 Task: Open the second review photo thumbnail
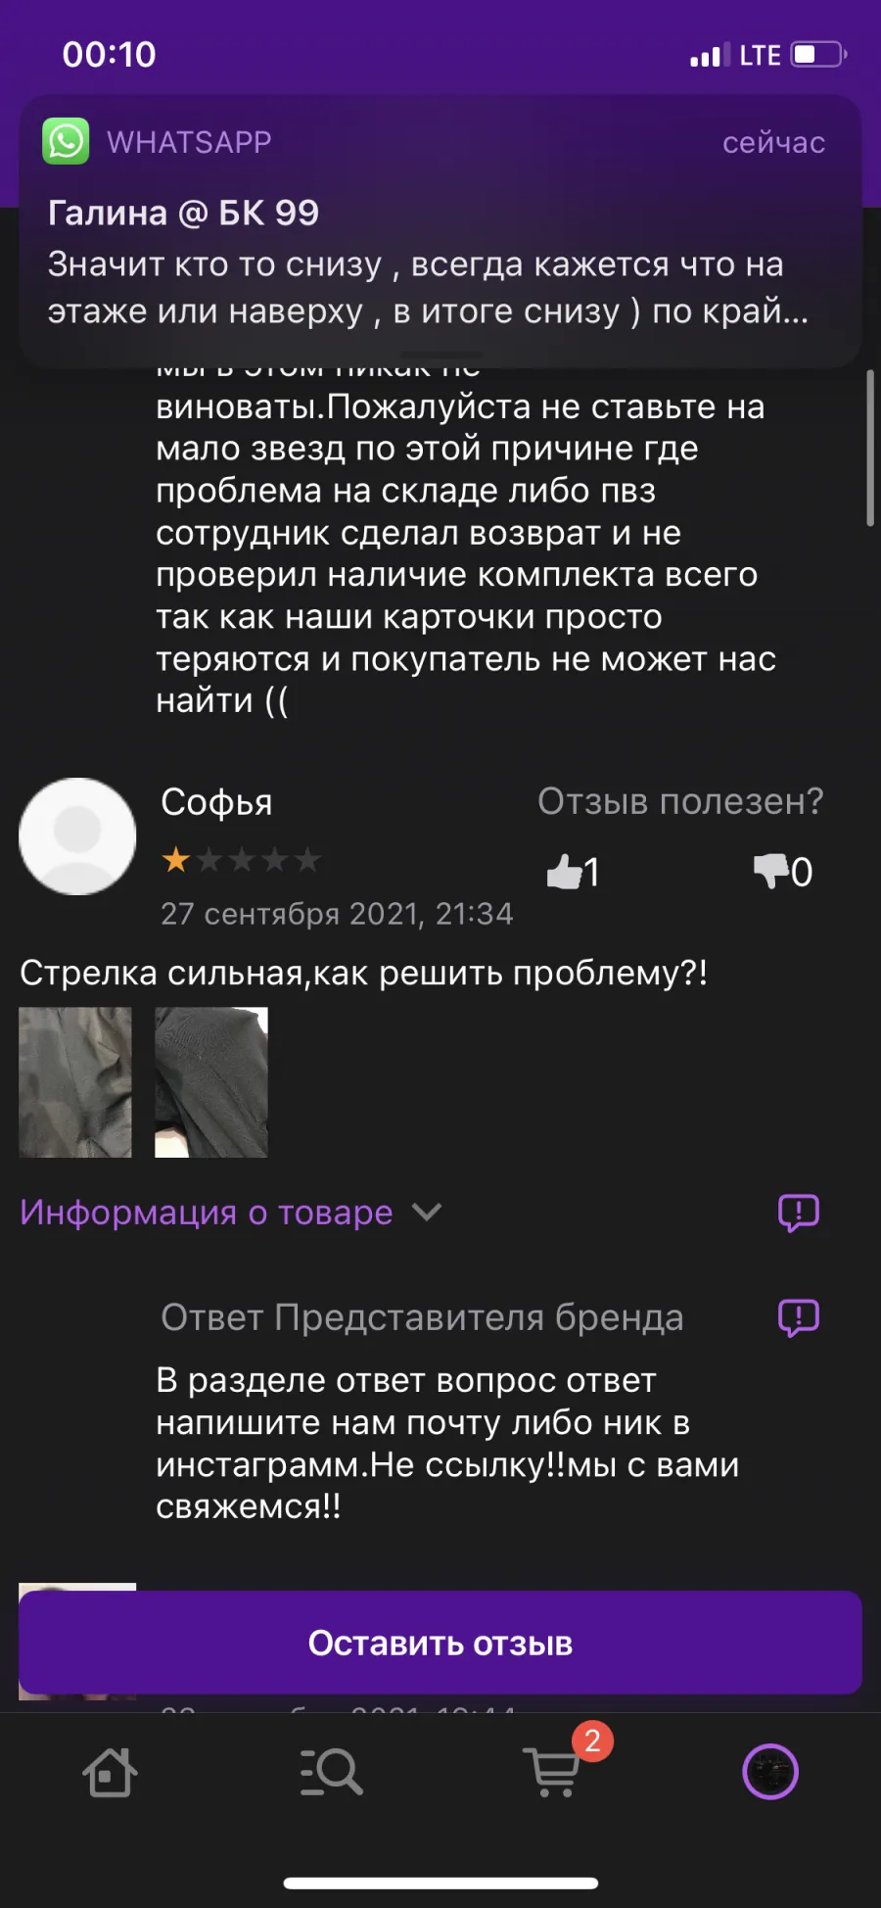point(211,1082)
